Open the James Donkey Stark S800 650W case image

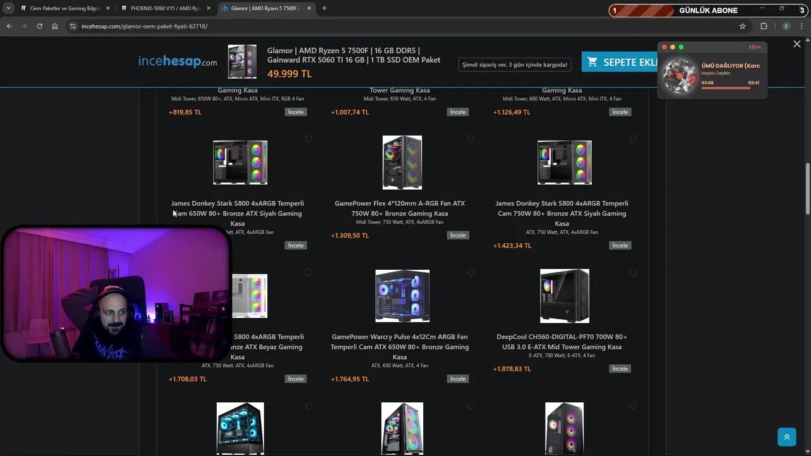[240, 163]
